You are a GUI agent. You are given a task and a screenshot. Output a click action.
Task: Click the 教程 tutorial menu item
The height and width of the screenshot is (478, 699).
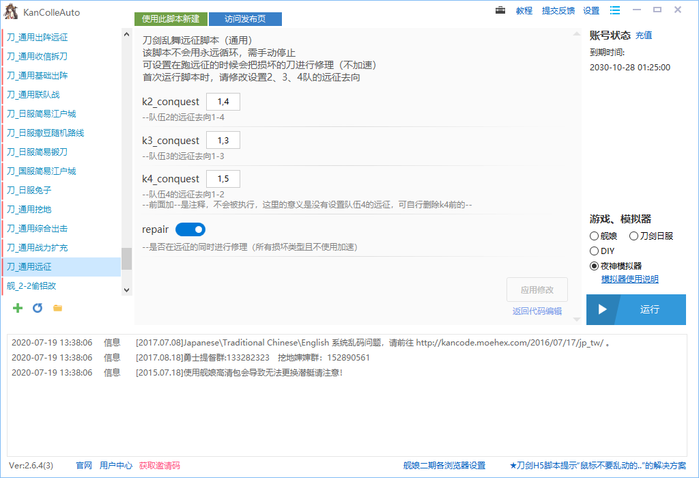pyautogui.click(x=524, y=11)
